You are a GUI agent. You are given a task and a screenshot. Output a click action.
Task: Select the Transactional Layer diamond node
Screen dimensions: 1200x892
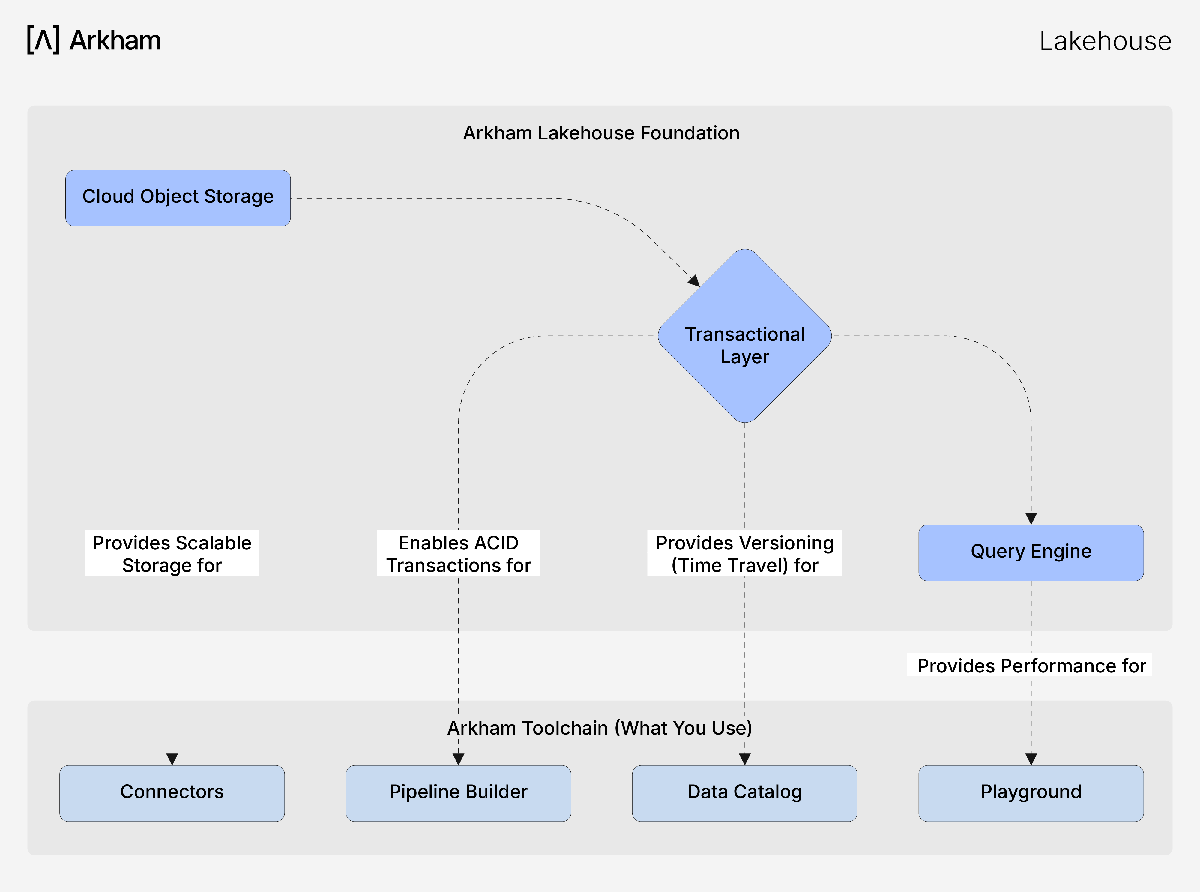tap(745, 336)
